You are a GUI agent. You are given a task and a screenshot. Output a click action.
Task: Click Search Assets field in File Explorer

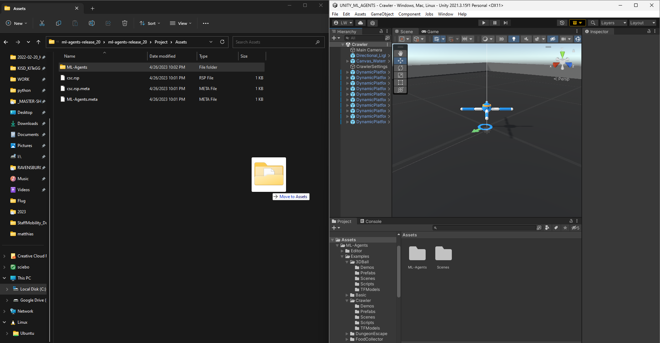pyautogui.click(x=278, y=42)
